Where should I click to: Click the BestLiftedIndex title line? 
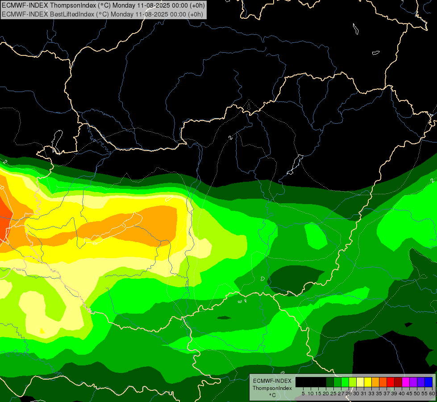coord(102,14)
